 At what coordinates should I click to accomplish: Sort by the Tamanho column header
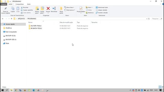(94, 22)
